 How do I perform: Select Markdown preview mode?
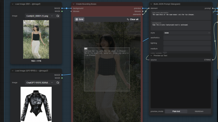point(199,111)
